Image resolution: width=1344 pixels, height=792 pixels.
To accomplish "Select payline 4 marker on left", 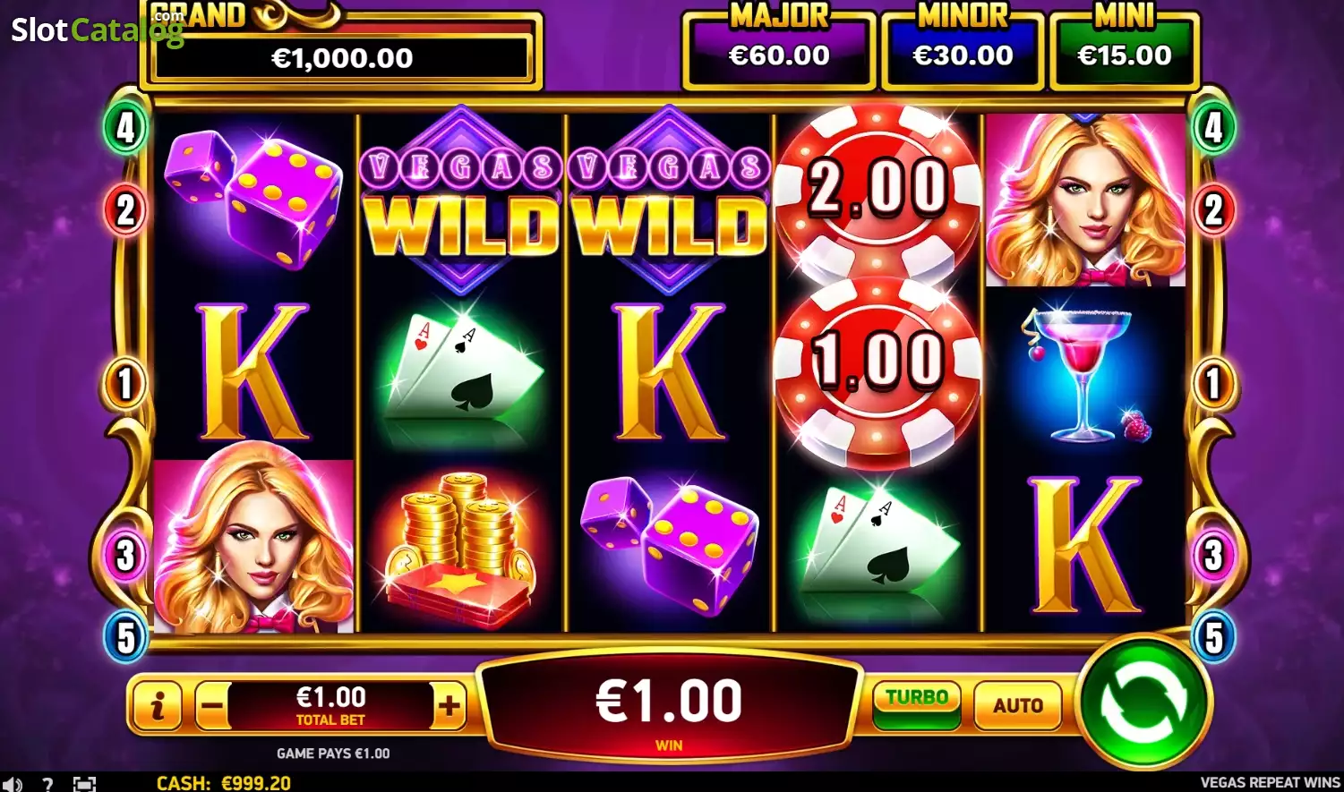I will (126, 128).
